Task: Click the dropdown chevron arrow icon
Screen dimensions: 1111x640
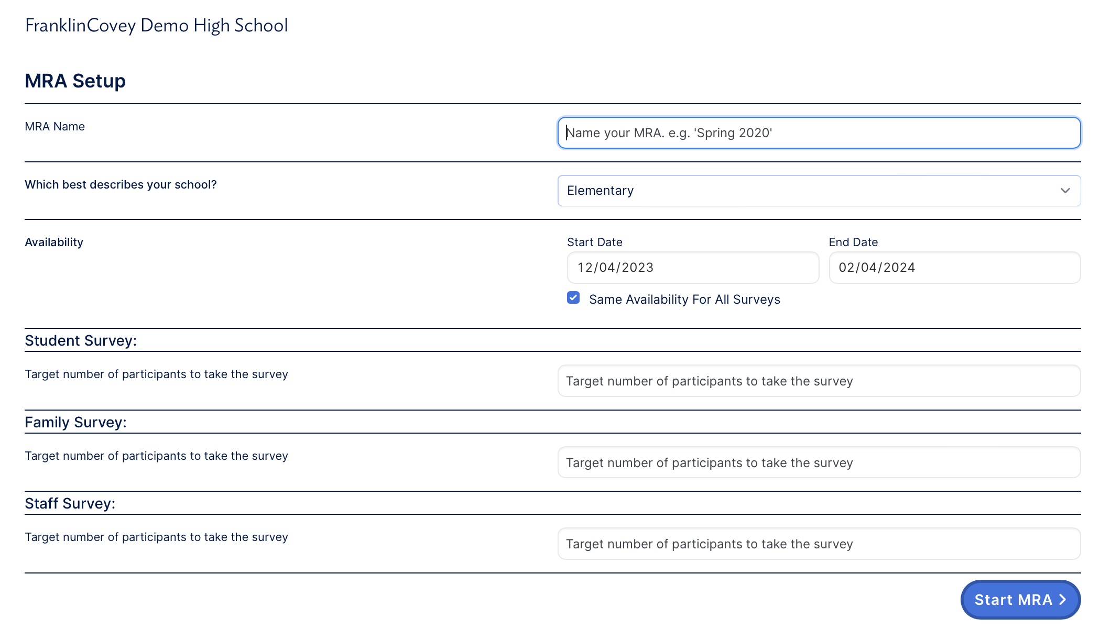Action: coord(1065,191)
